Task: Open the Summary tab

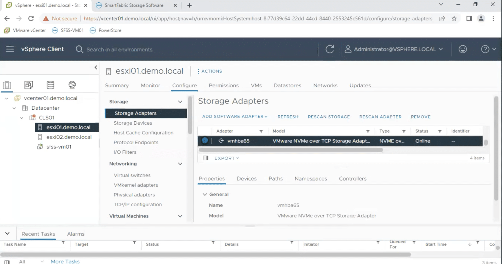Action: point(117,85)
